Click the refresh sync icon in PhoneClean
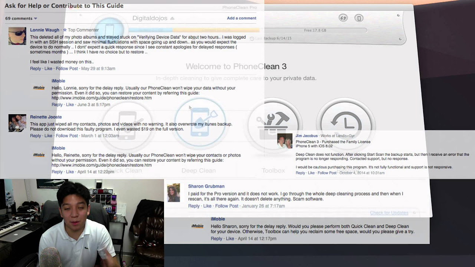This screenshot has height=267, width=475. point(343,18)
